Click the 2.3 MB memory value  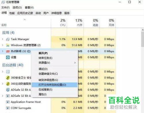pos(78,108)
